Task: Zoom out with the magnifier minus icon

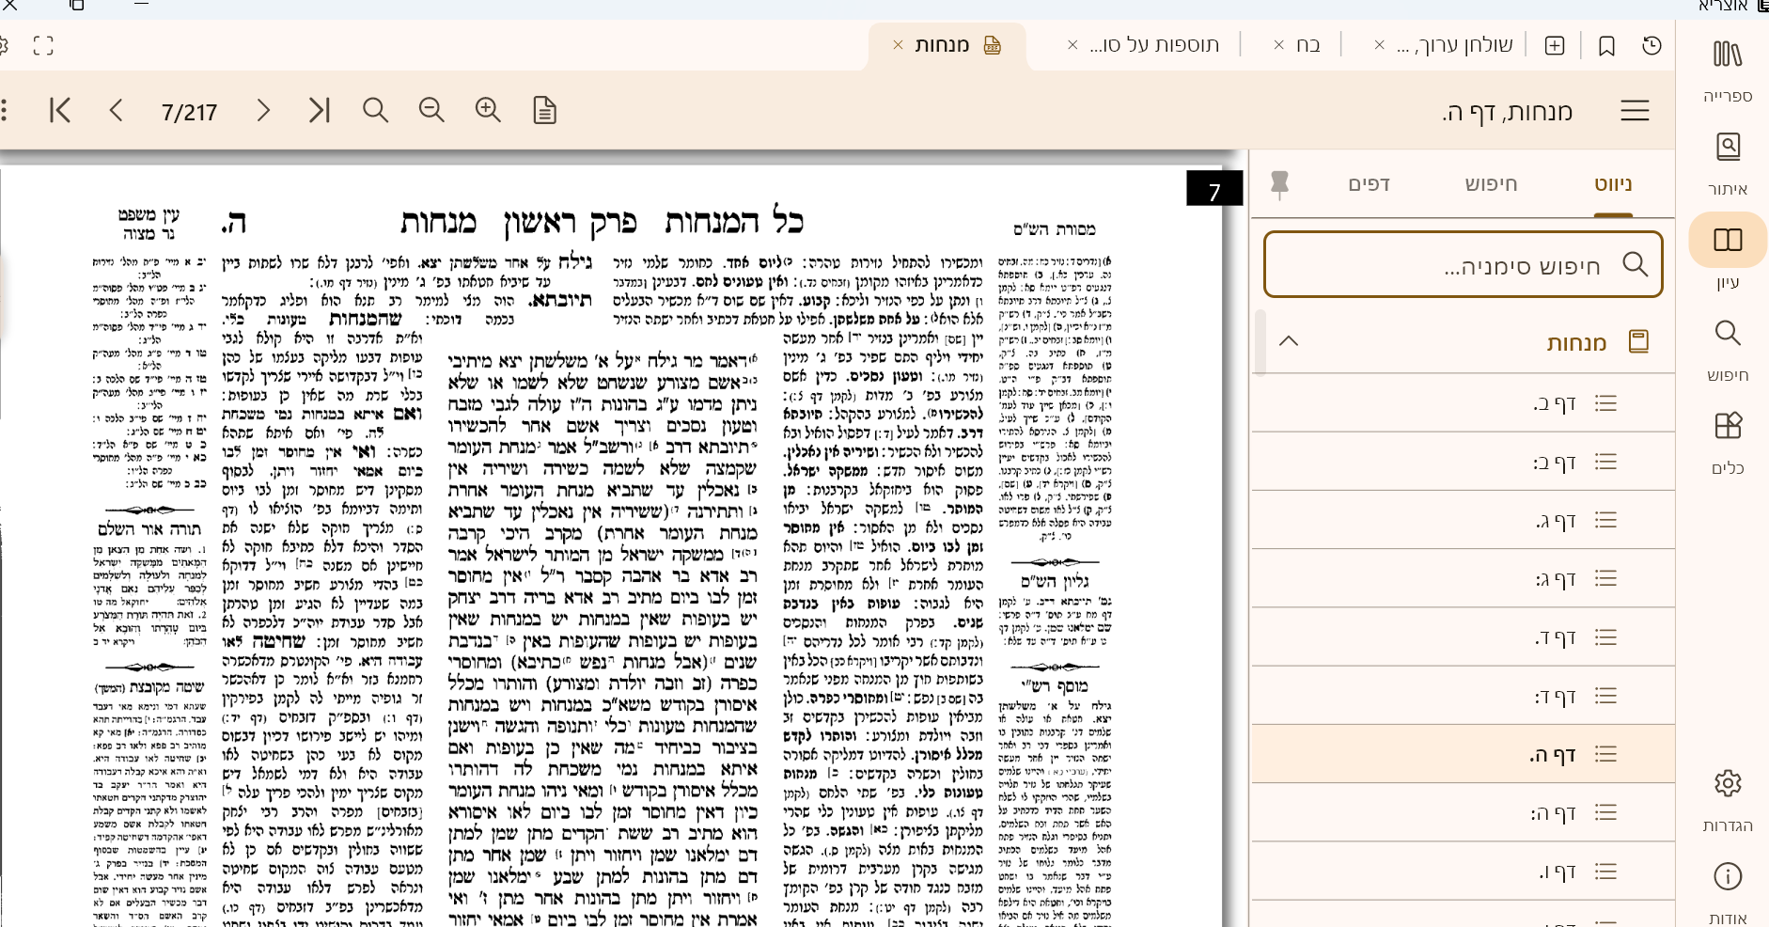Action: click(431, 111)
